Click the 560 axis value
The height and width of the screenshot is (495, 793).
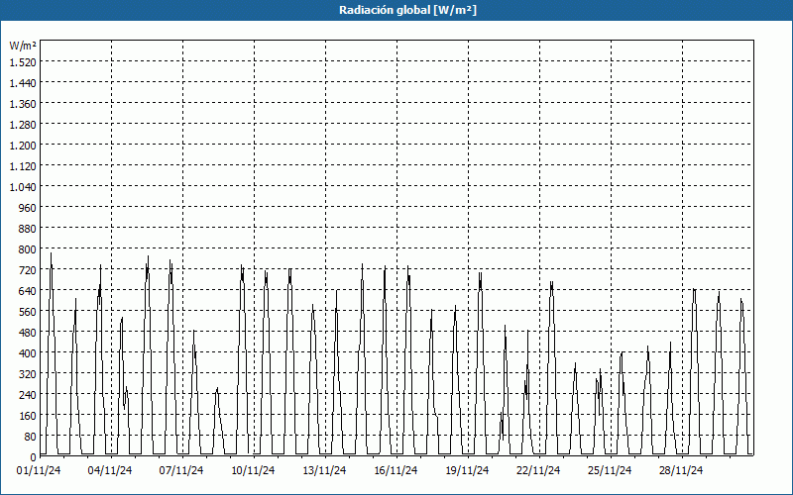pyautogui.click(x=28, y=312)
